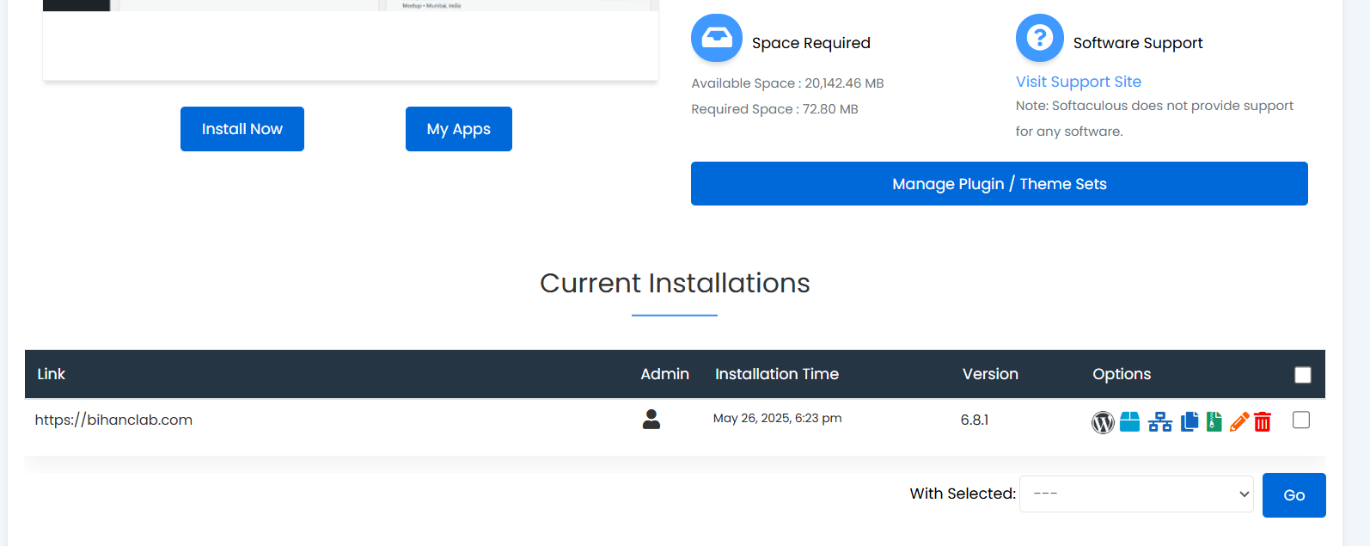The height and width of the screenshot is (546, 1370).
Task: Click the Software Support question icon
Action: pos(1039,38)
